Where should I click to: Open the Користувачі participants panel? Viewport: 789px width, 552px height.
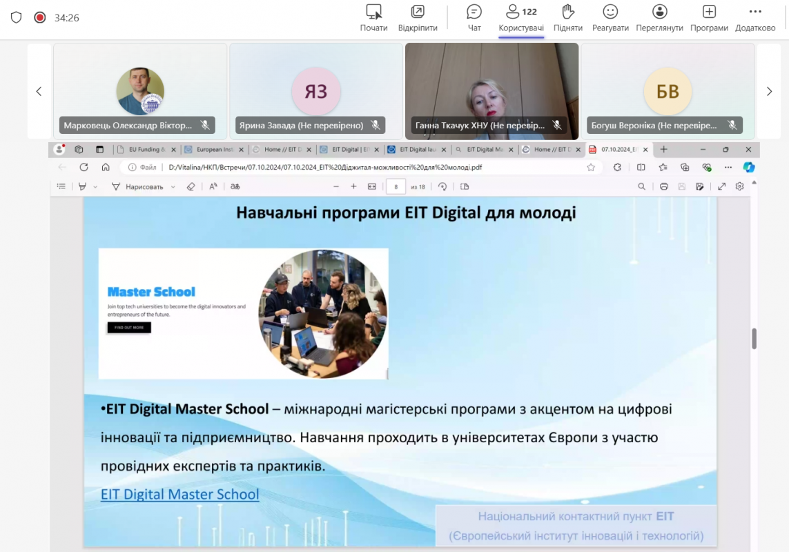point(520,18)
